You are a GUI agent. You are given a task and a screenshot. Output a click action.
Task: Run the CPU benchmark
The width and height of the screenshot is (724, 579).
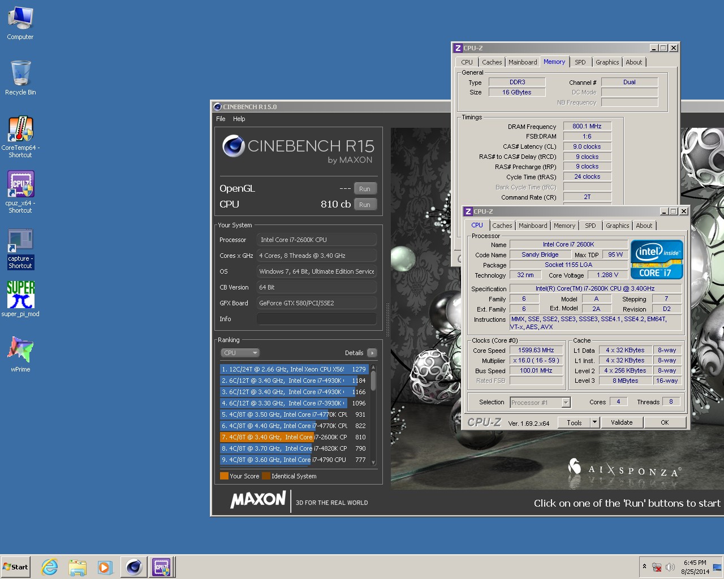pos(365,205)
